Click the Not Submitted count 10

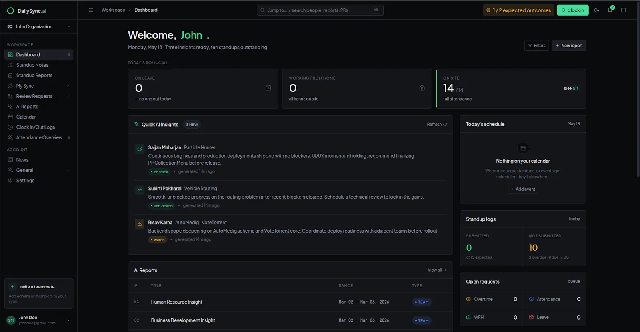[x=533, y=248]
